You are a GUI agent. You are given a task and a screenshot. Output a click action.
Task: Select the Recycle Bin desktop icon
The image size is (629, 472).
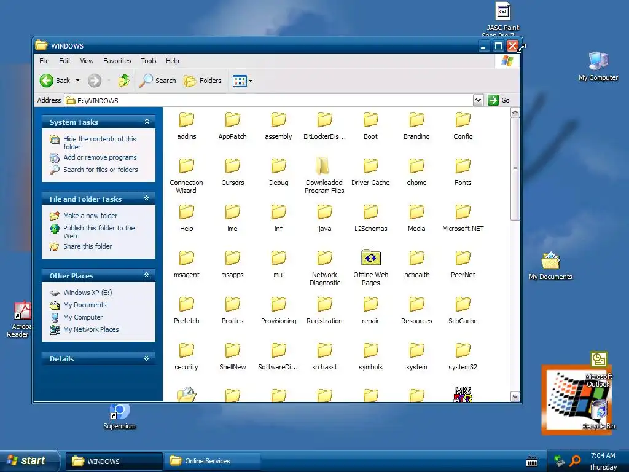pyautogui.click(x=599, y=414)
